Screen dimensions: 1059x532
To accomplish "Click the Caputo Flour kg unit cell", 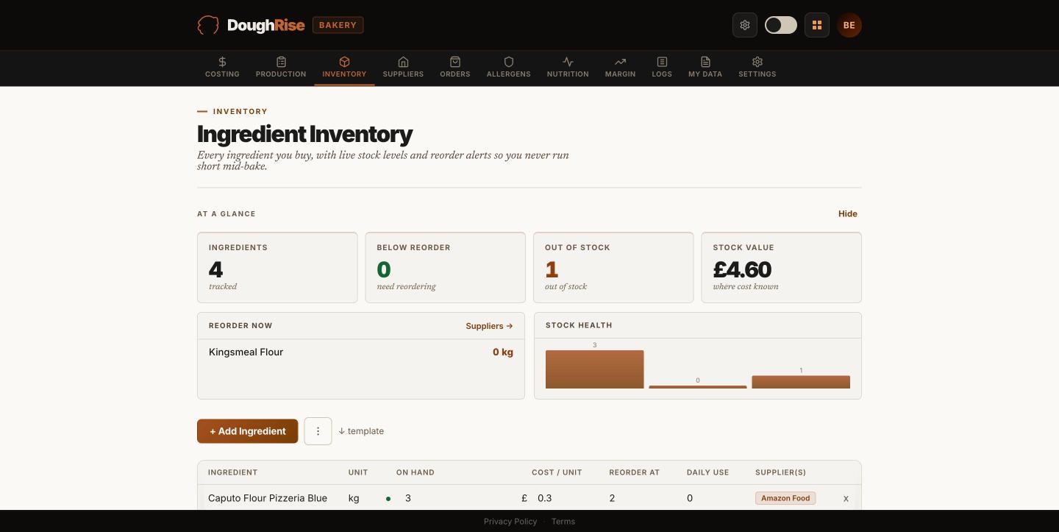I will point(354,498).
